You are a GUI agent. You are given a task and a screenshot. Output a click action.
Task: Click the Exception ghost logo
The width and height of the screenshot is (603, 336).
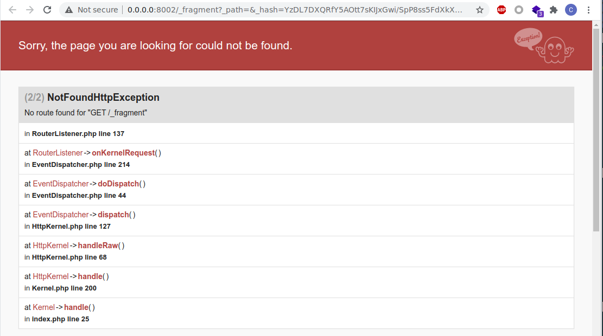(x=544, y=46)
